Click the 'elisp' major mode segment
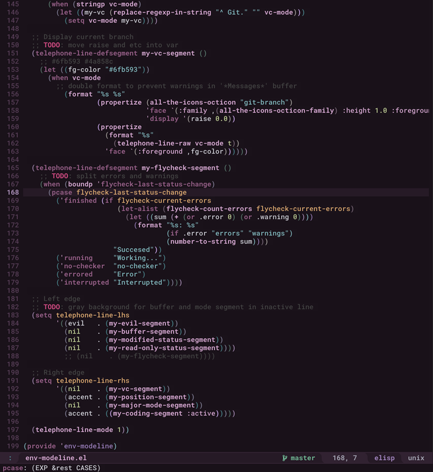 (384, 458)
